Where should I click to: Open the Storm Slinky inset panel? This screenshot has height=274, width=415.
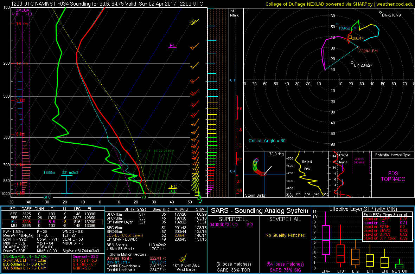point(264,174)
